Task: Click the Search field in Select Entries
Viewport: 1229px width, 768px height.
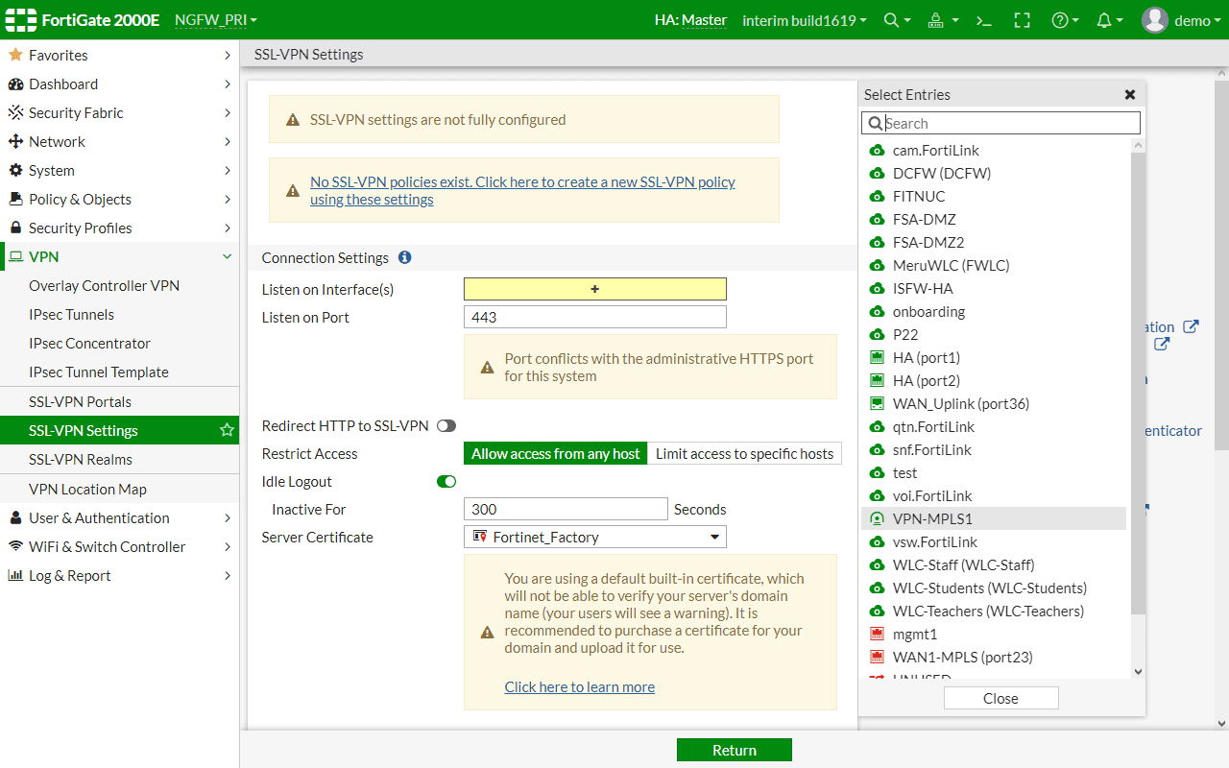Action: pyautogui.click(x=1000, y=123)
